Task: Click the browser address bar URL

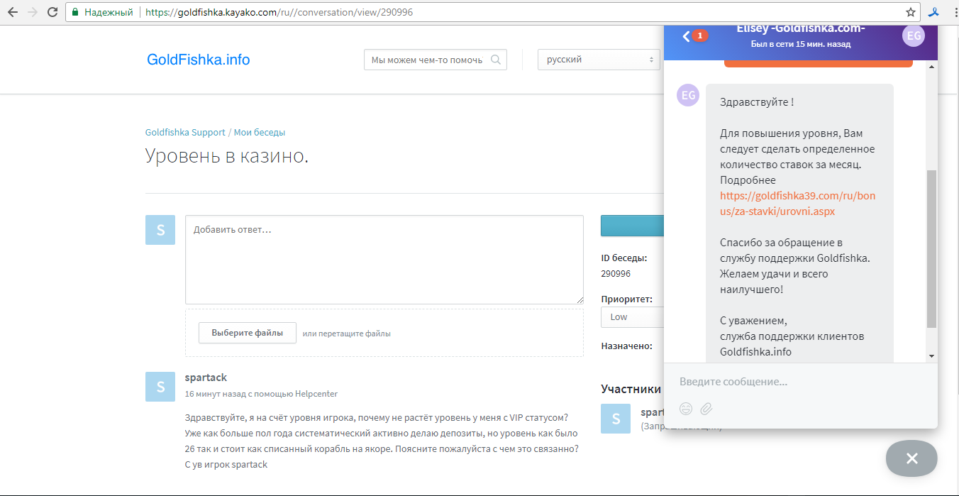Action: point(279,12)
